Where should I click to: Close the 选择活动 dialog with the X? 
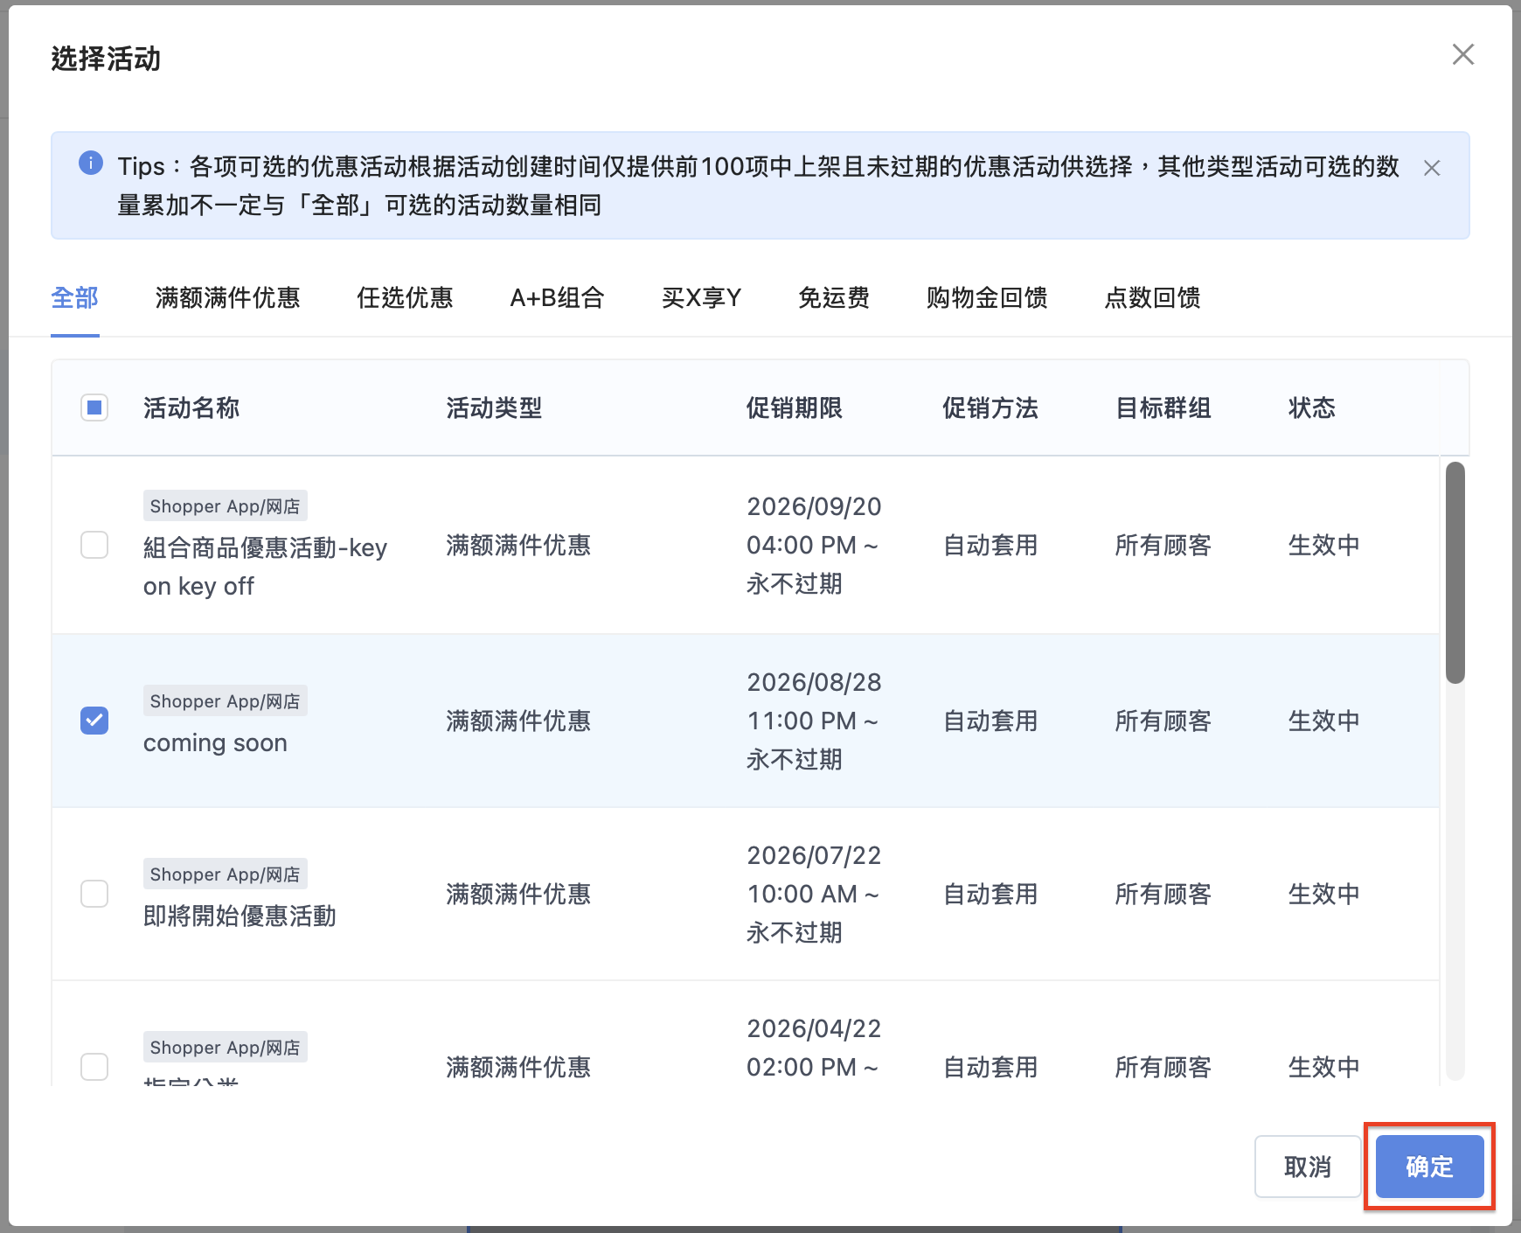pos(1462,54)
